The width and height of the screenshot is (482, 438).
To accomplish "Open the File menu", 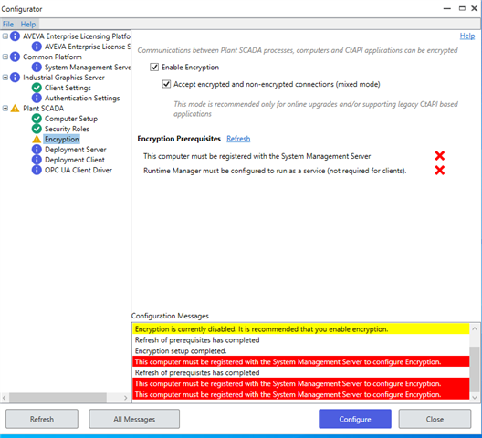I will coord(8,24).
